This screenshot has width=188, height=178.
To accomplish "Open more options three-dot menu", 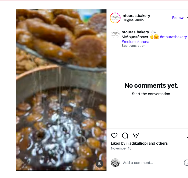I will pyautogui.click(x=187, y=18).
